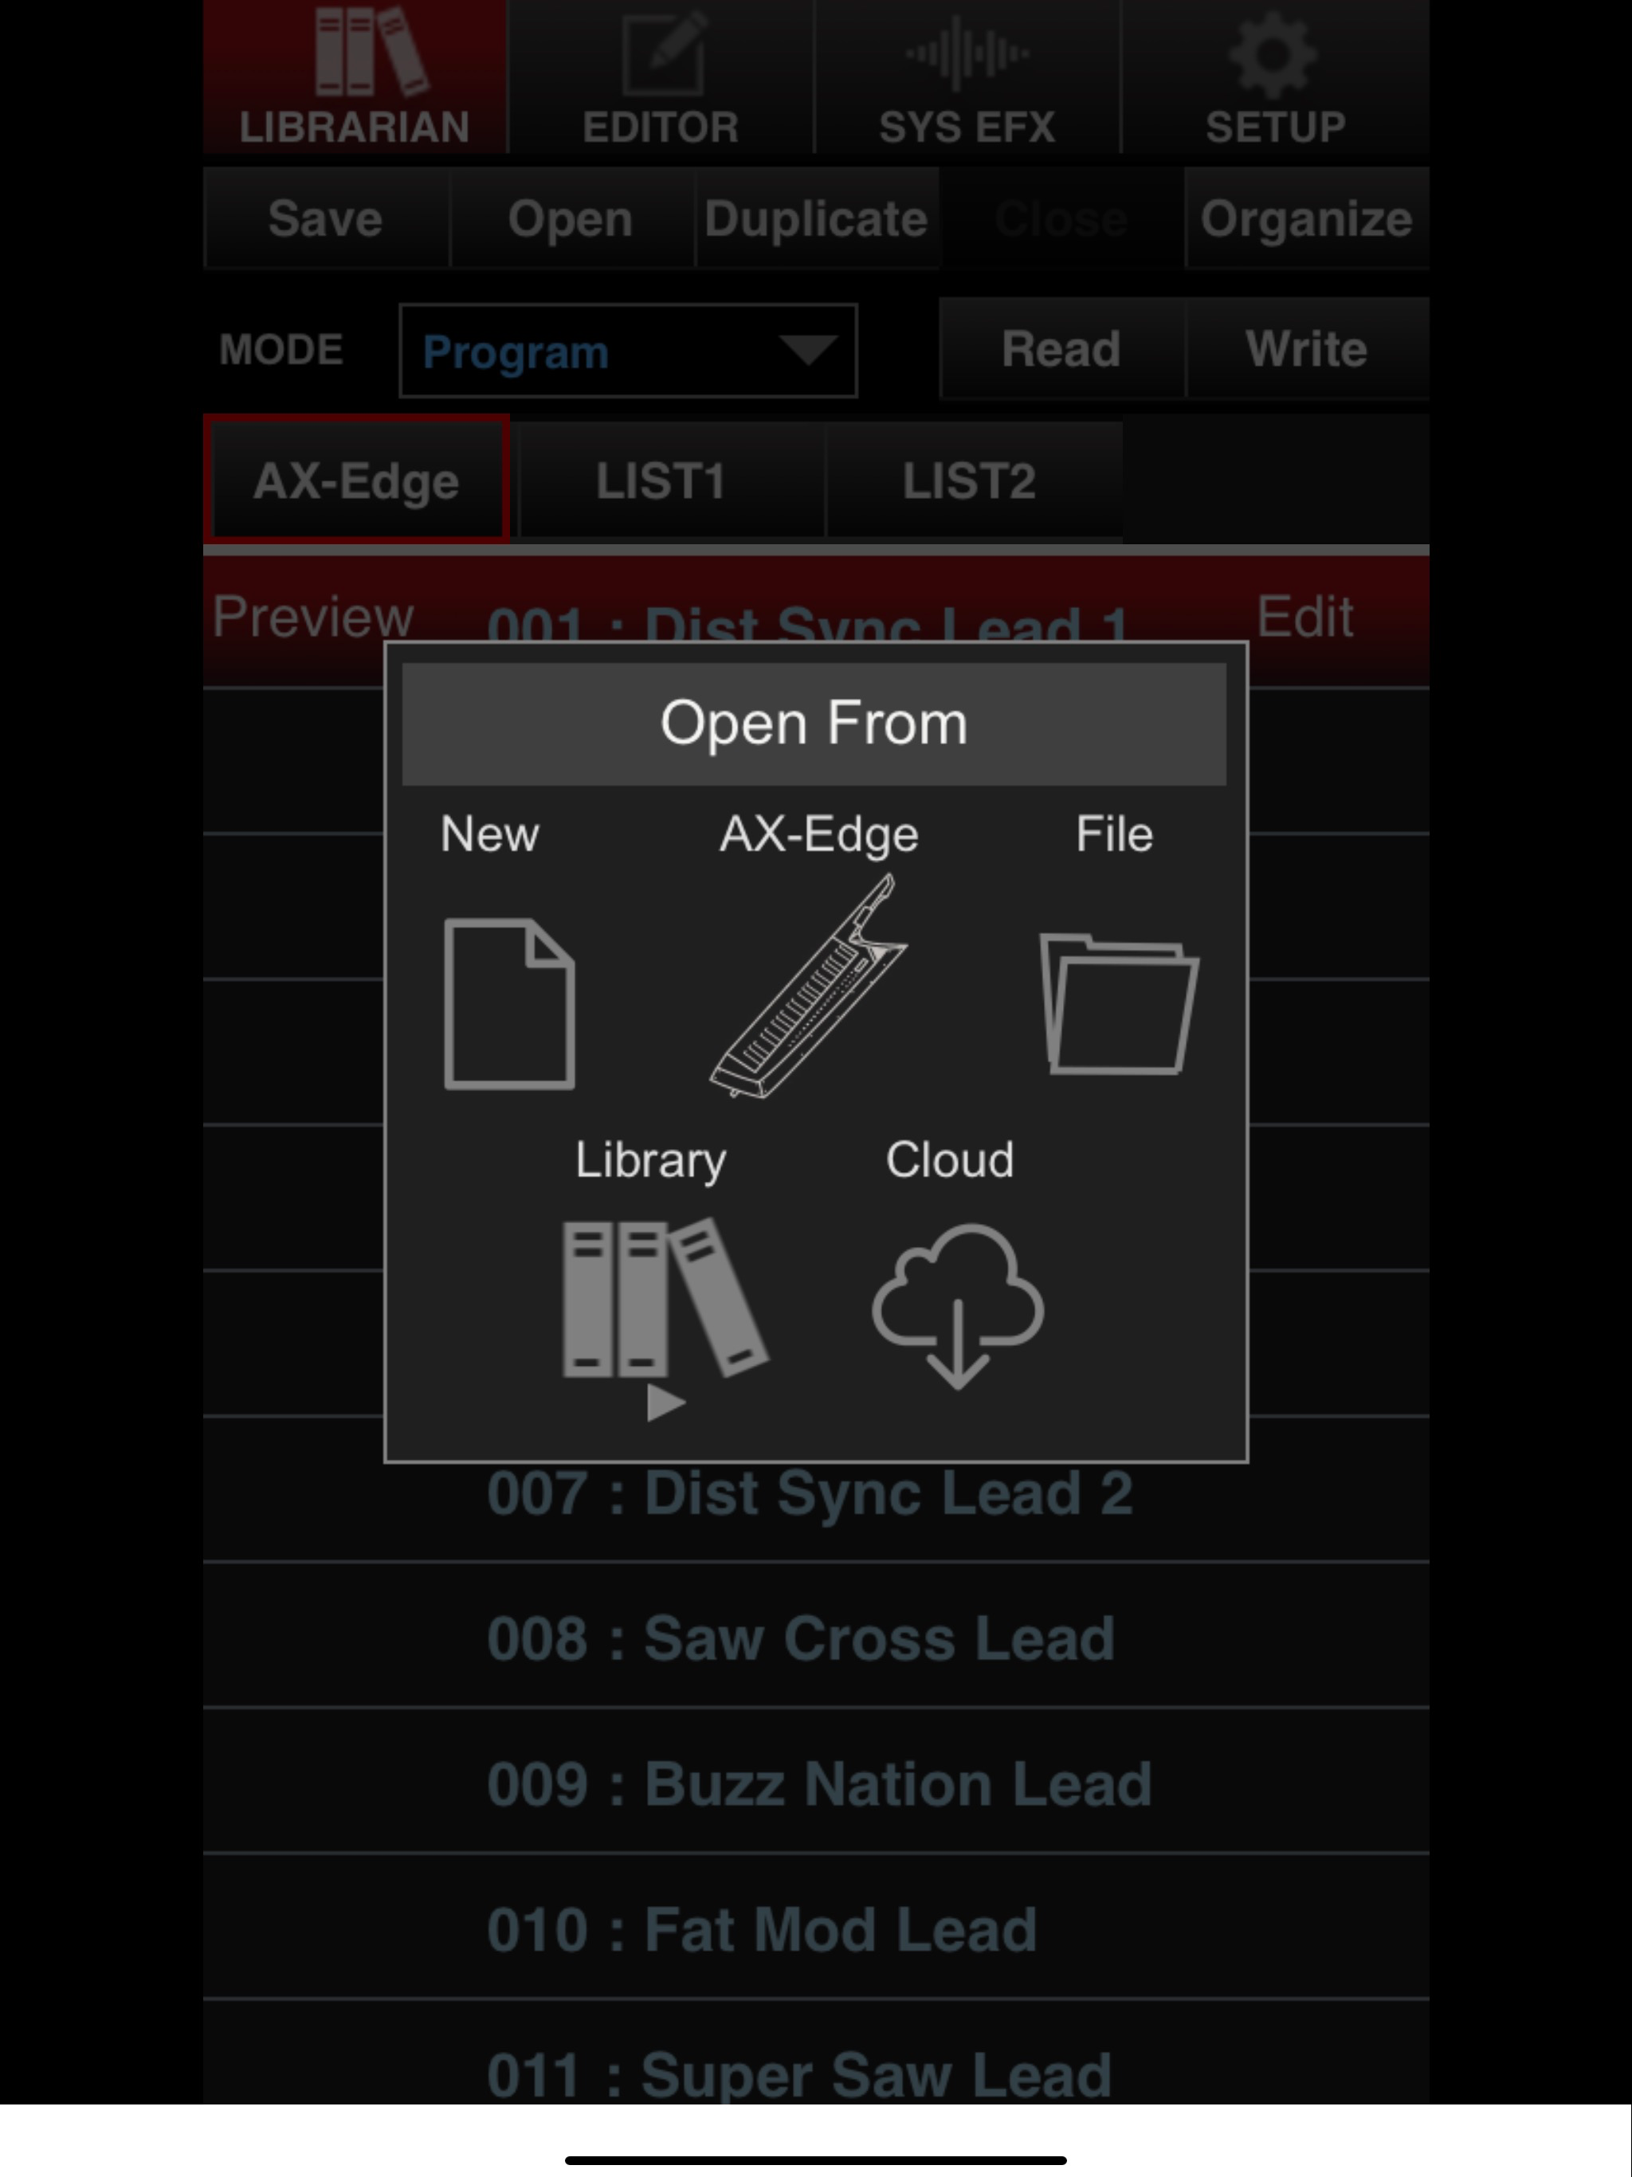The height and width of the screenshot is (2177, 1632).
Task: Switch to the LIST1 tab
Action: tap(661, 481)
